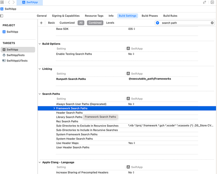Viewport: 217px width, 174px height.
Task: Select System Framework Search Paths row
Action: pos(77,134)
